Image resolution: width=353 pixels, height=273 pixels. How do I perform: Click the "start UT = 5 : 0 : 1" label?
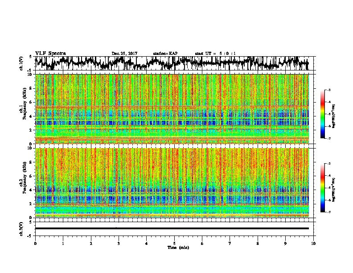pyautogui.click(x=215, y=54)
